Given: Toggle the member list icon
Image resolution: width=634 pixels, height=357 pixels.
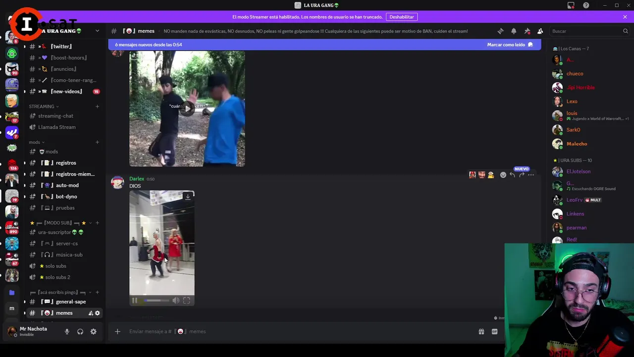Looking at the screenshot, I should pyautogui.click(x=540, y=31).
